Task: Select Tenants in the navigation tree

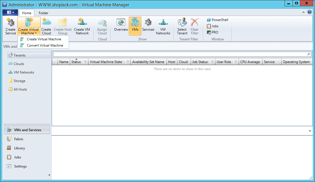Action: coord(29,55)
